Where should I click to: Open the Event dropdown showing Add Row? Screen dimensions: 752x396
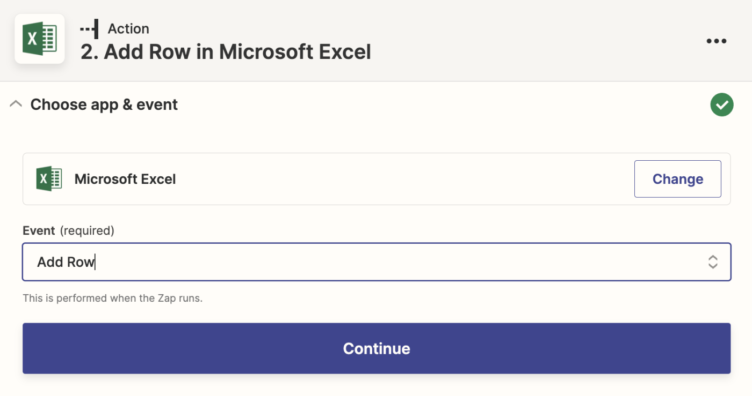coord(376,262)
